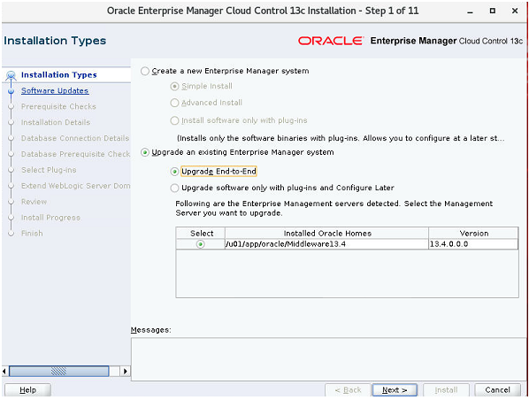This screenshot has width=529, height=400.
Task: Select the Middleware13.4 Oracle Home radio
Action: coord(201,244)
